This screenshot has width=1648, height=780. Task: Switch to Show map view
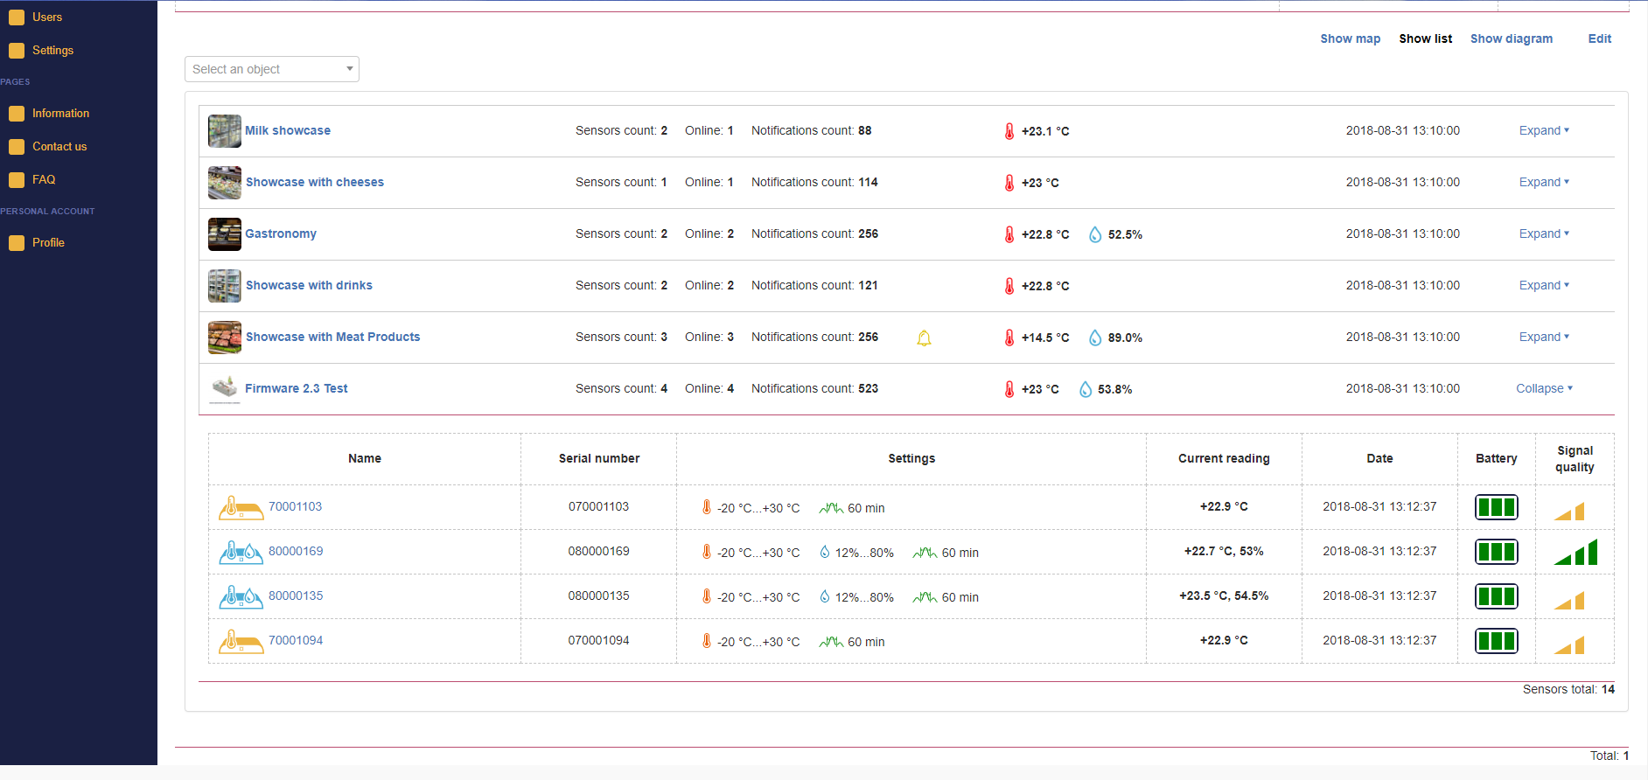point(1350,38)
